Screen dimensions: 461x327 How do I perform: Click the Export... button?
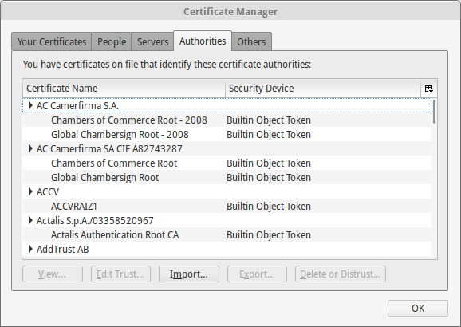click(x=257, y=274)
